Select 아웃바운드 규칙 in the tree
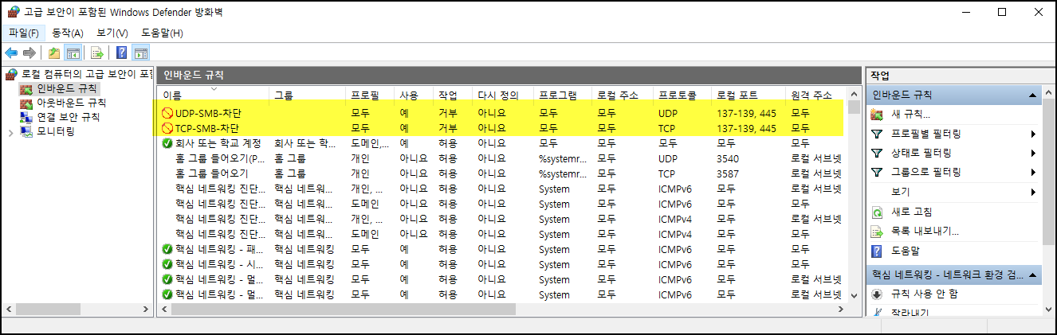The height and width of the screenshot is (335, 1057). 71,103
